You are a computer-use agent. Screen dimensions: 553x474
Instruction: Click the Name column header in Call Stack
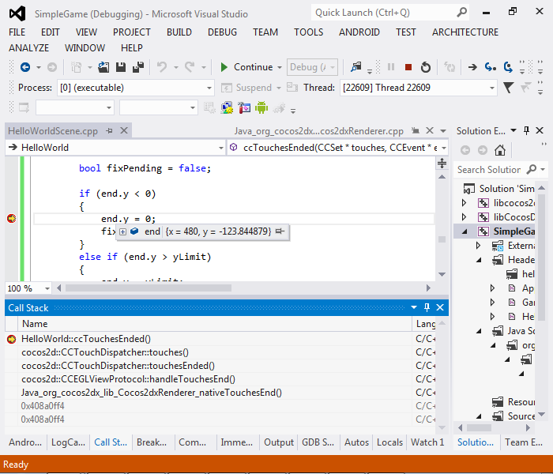[214, 324]
